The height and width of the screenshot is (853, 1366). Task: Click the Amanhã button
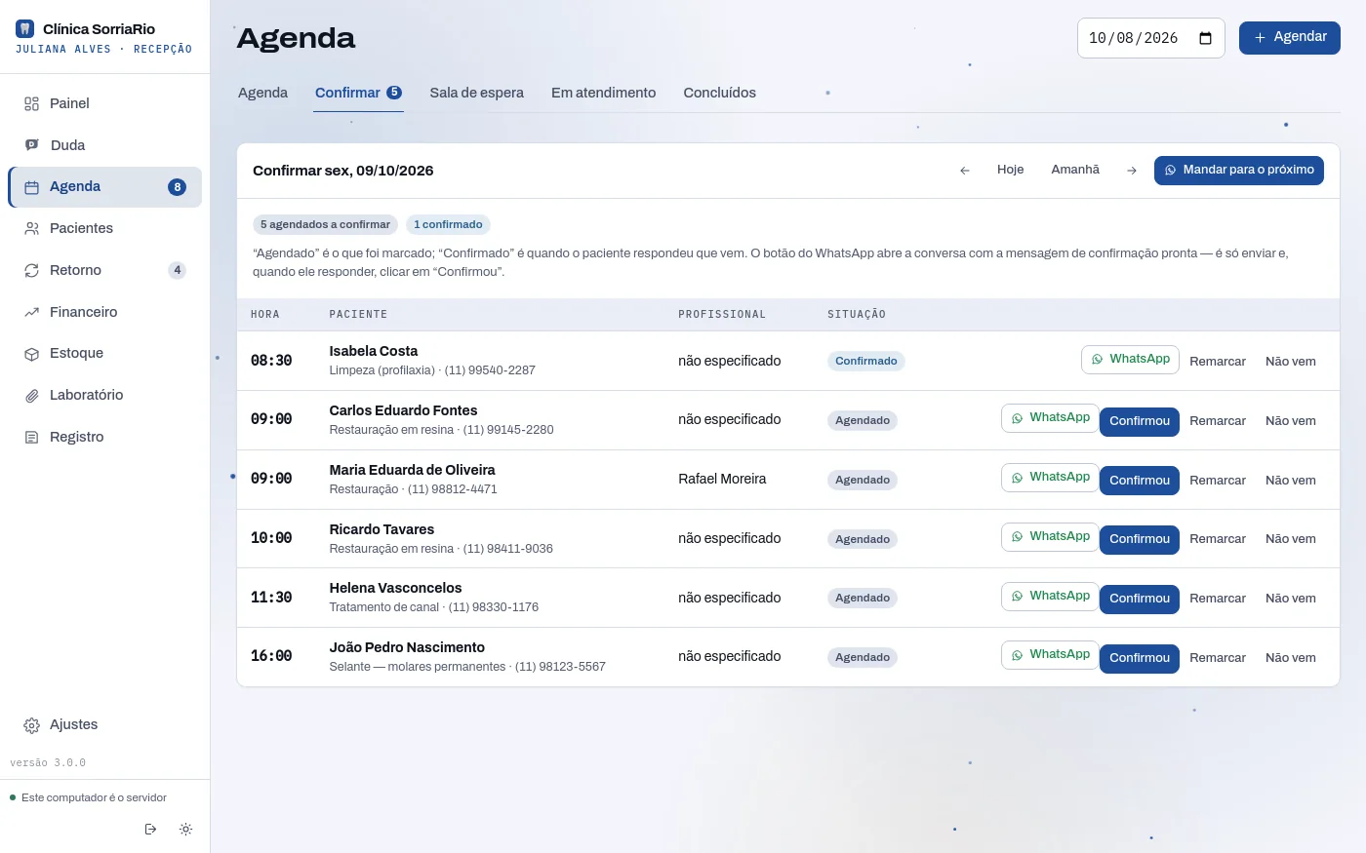(1075, 170)
